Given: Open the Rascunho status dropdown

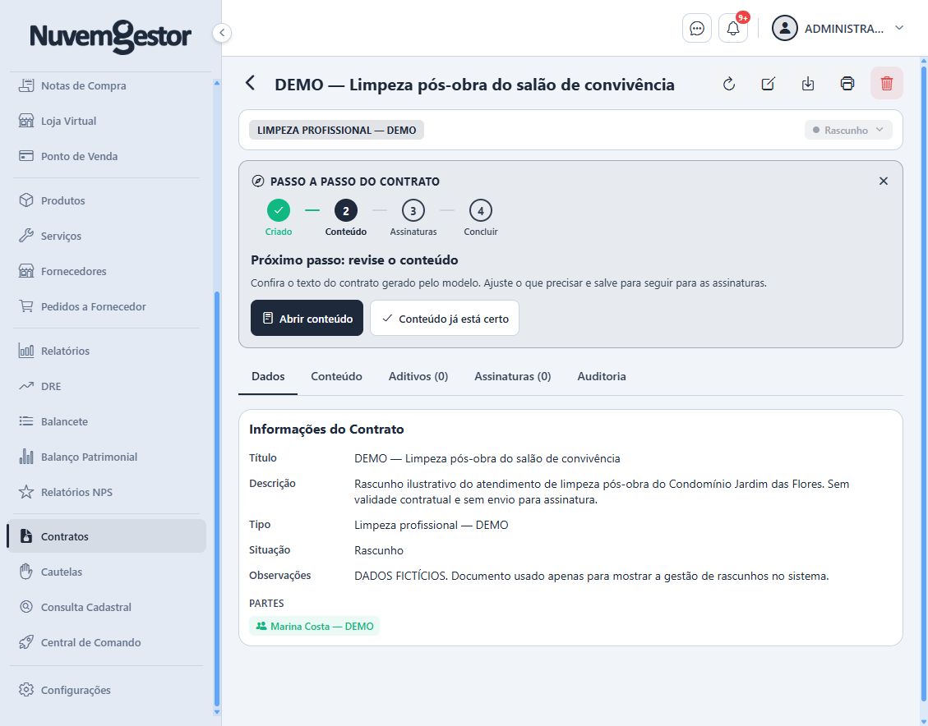Looking at the screenshot, I should 848,130.
